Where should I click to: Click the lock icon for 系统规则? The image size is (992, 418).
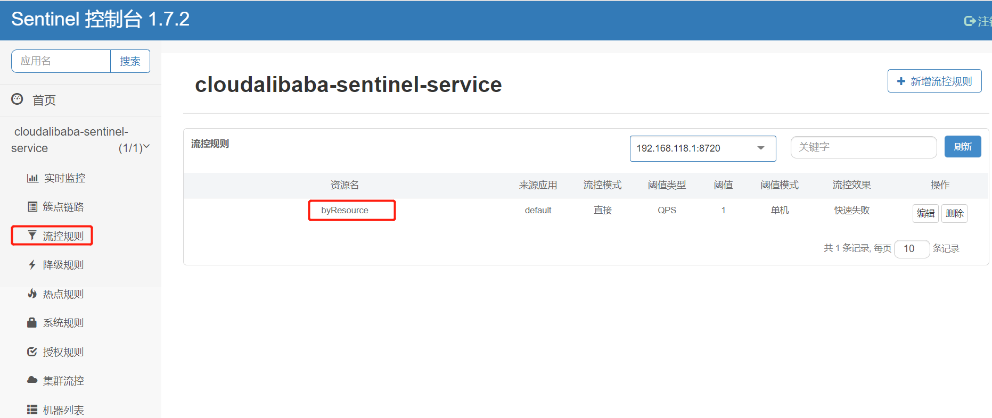[32, 323]
